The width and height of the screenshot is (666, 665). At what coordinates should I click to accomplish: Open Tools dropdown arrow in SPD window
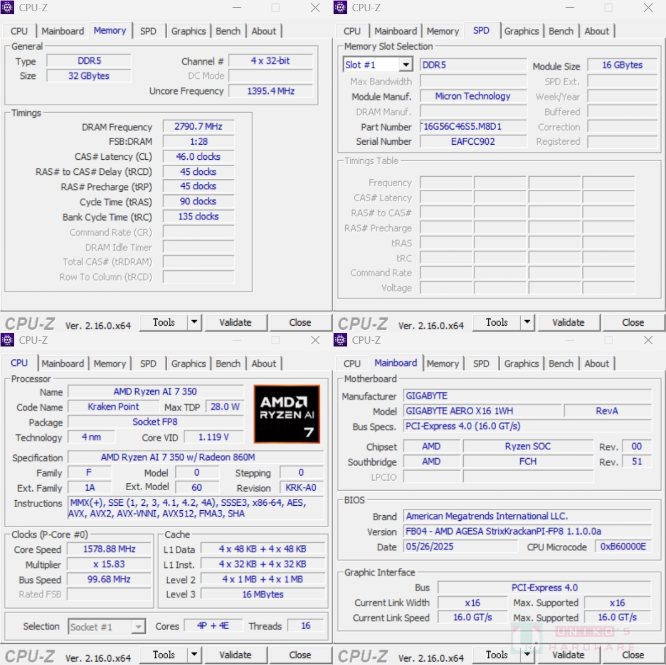tap(527, 322)
